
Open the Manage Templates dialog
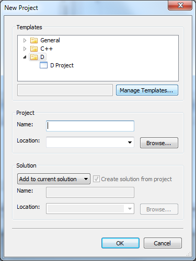coord(147,90)
